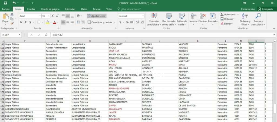Click the Cut scissors icon
The height and width of the screenshot is (122, 277).
coord(12,14)
